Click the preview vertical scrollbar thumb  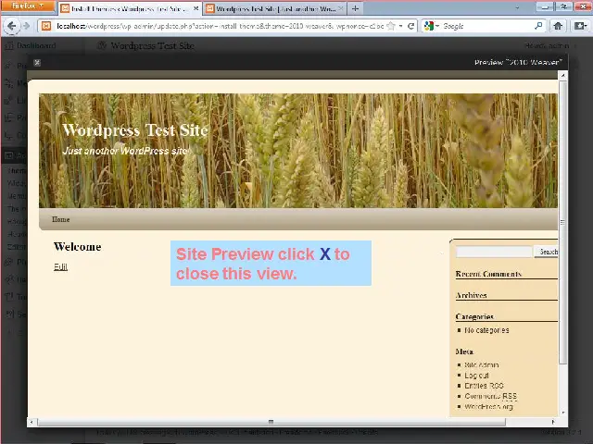pyautogui.click(x=562, y=222)
